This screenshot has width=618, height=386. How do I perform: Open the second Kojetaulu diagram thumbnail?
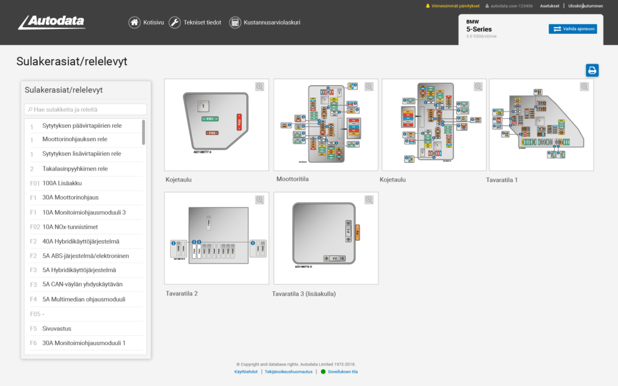coord(433,125)
